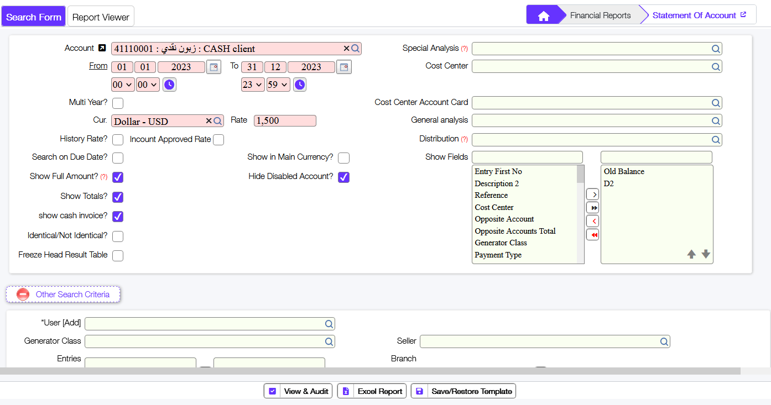Open To hour dropdown showing 23
This screenshot has height=405, width=771.
point(253,85)
